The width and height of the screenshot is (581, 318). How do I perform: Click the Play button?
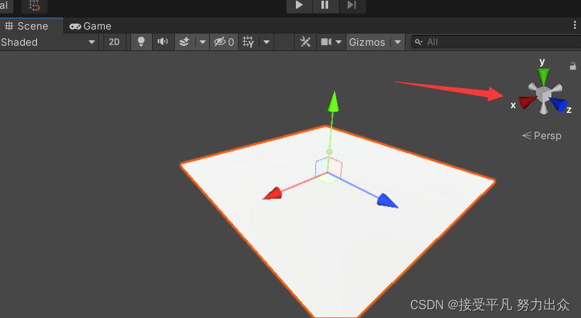299,5
